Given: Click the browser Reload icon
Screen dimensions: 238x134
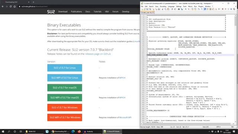Looking at the screenshot, I should tap(11, 7).
